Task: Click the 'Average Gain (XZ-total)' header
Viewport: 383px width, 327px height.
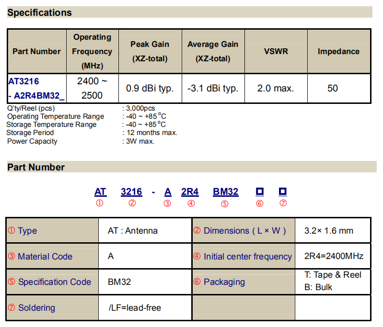Action: [x=213, y=52]
